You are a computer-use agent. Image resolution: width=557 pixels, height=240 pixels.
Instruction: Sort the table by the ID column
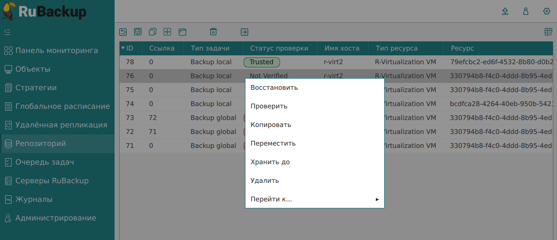129,48
